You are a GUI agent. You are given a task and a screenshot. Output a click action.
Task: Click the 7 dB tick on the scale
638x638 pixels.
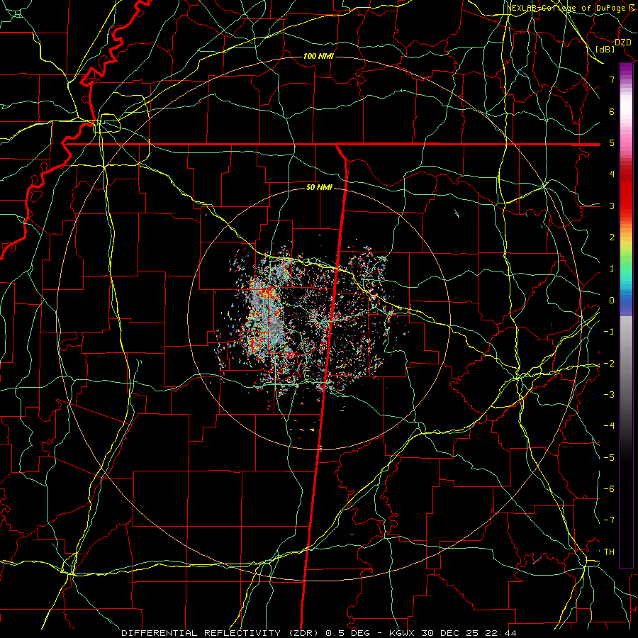612,79
